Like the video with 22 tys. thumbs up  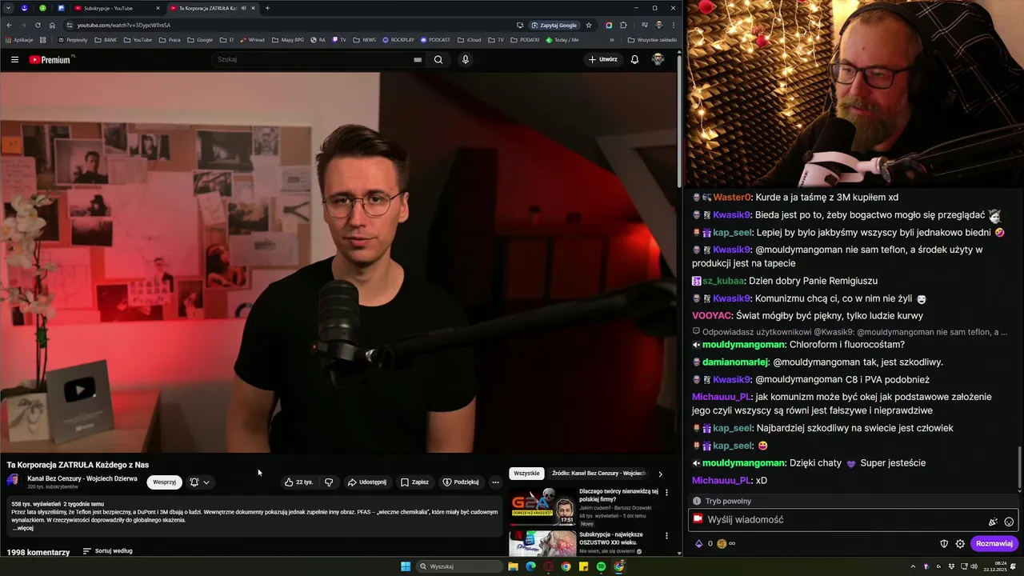(299, 482)
